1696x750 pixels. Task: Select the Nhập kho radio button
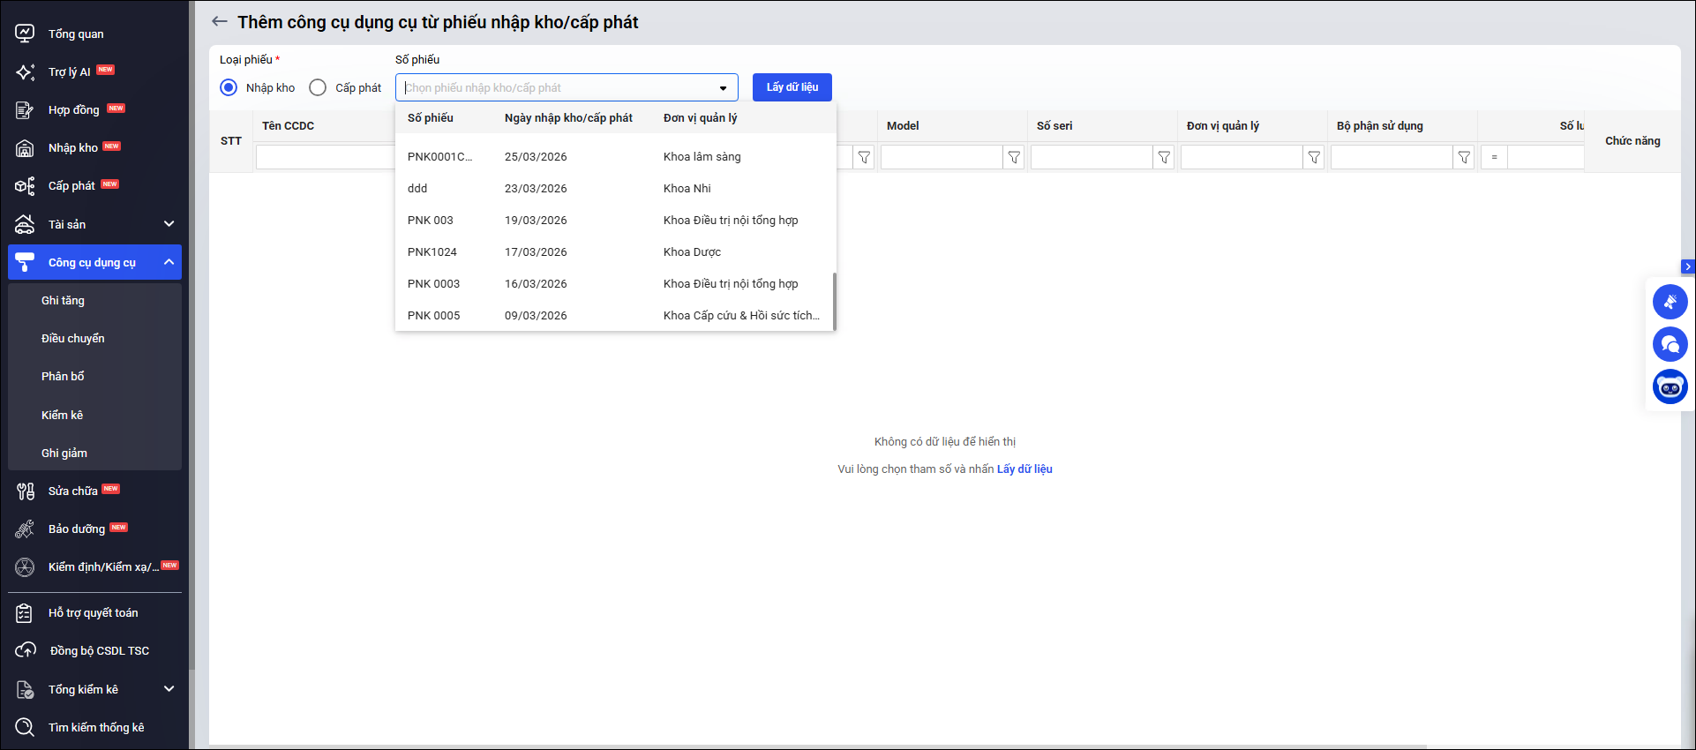(229, 87)
